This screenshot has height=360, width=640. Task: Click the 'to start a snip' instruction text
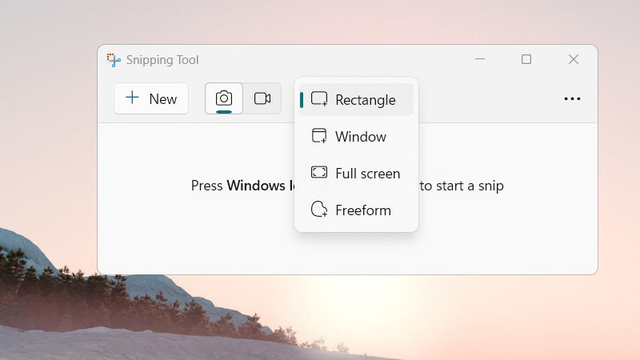click(462, 186)
